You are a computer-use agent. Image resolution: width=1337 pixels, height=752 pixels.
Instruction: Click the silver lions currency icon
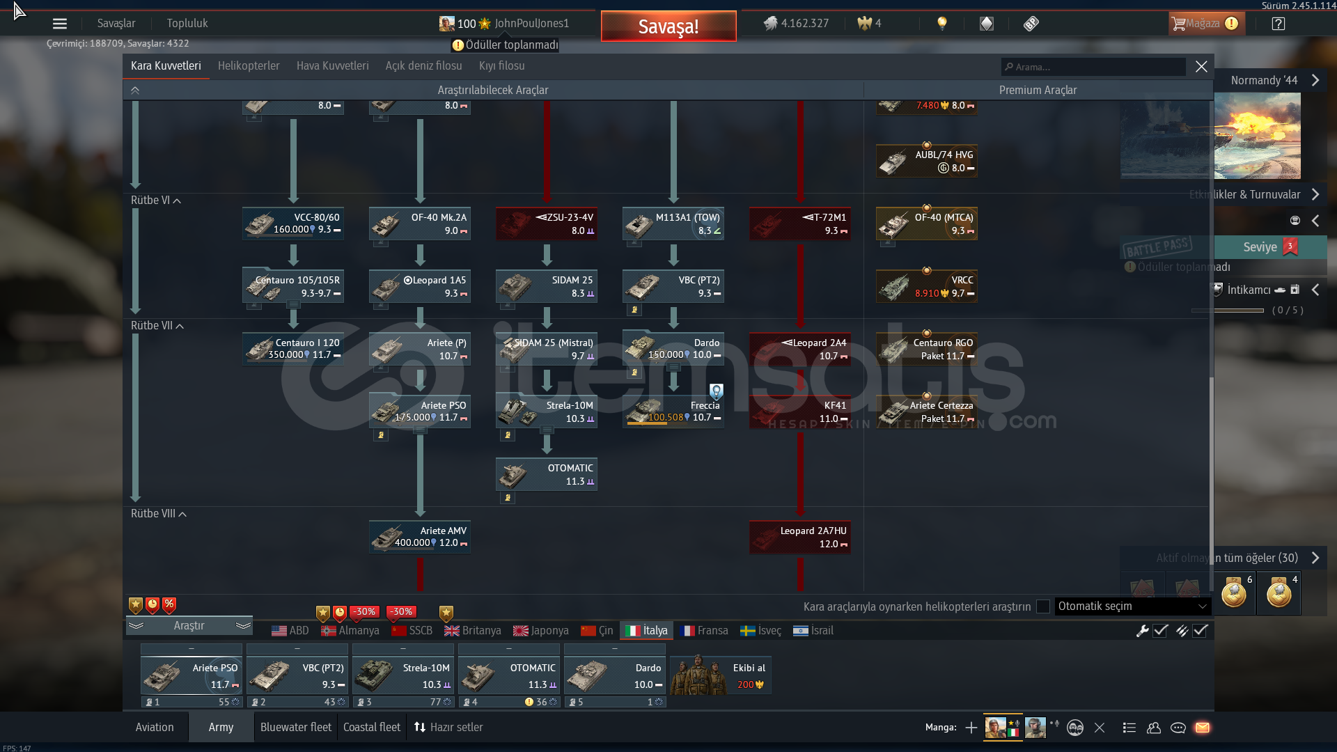point(770,24)
